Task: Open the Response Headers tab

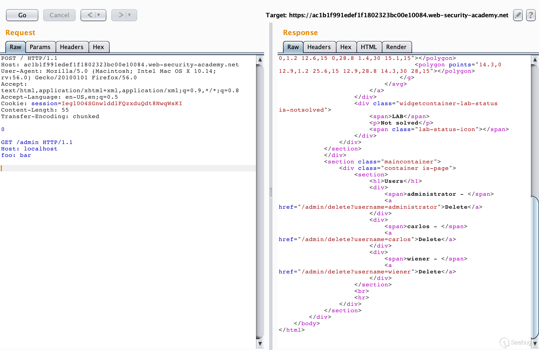Action: coord(319,47)
